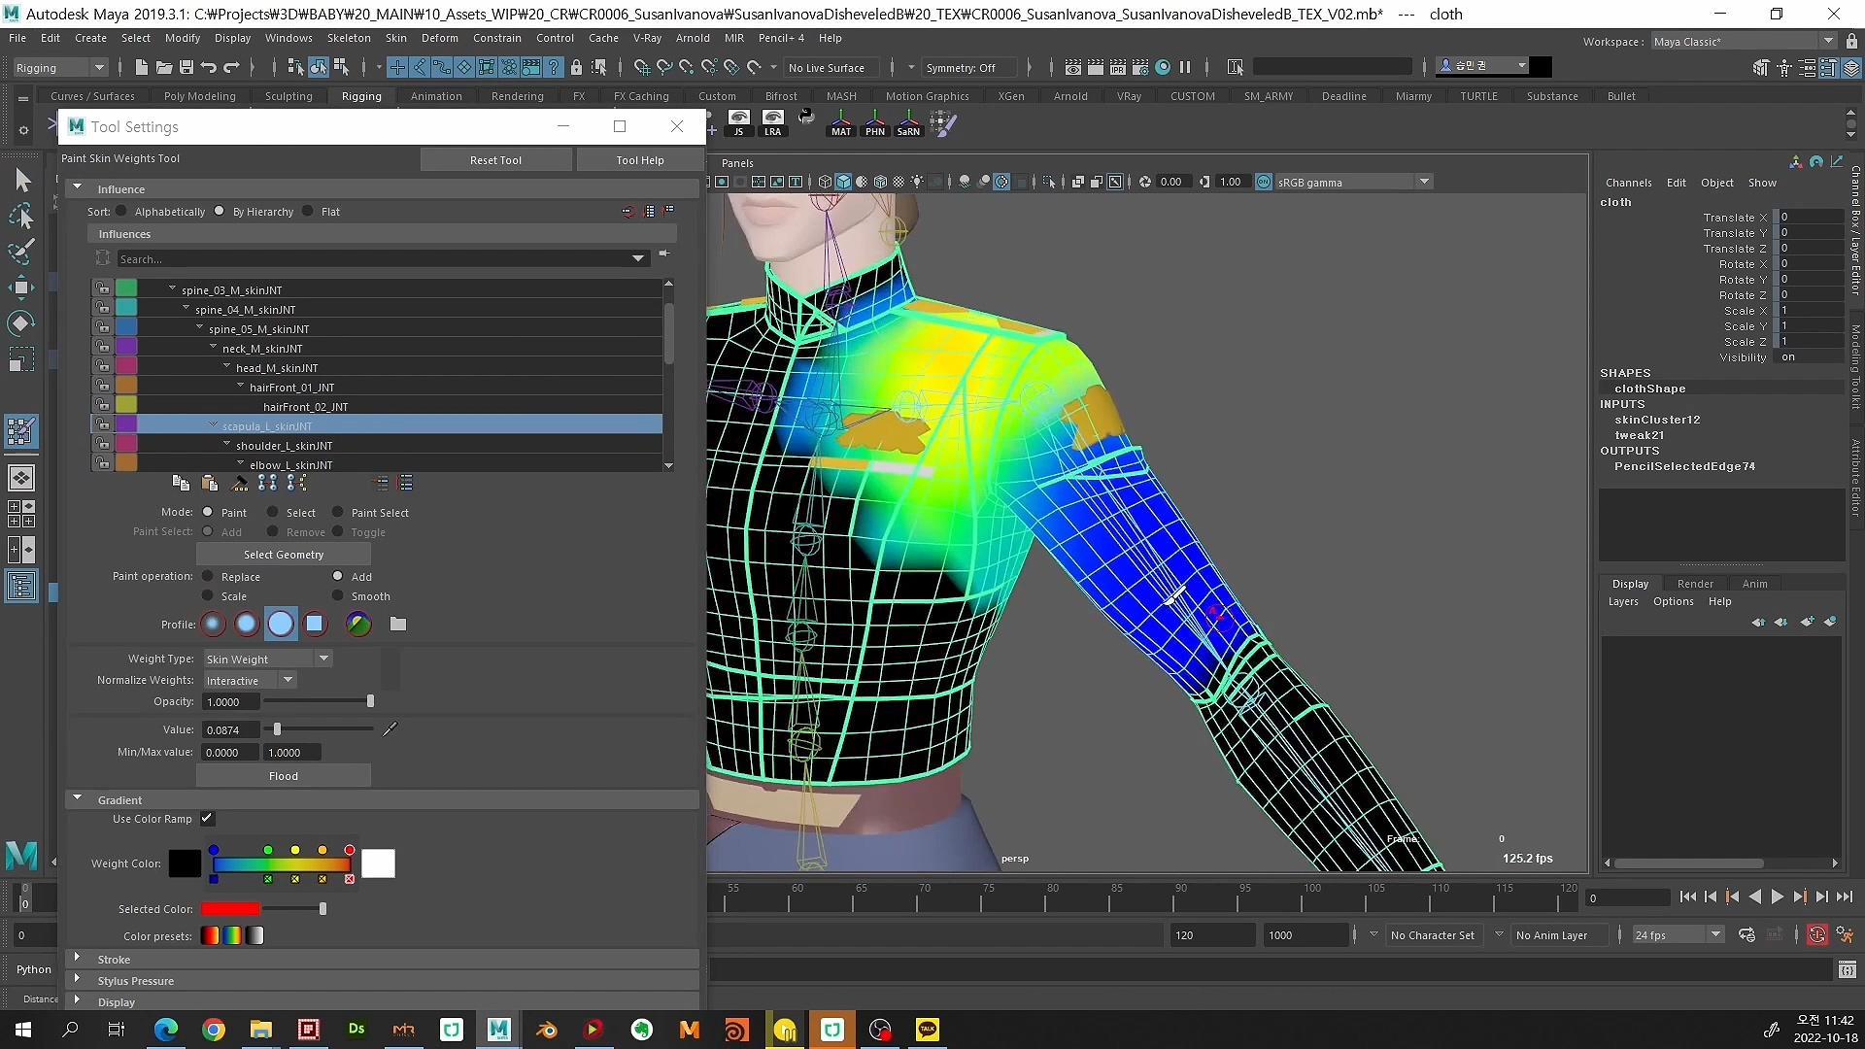
Task: Expand the spine_03_M_skinJNT hierarchy
Action: [172, 288]
